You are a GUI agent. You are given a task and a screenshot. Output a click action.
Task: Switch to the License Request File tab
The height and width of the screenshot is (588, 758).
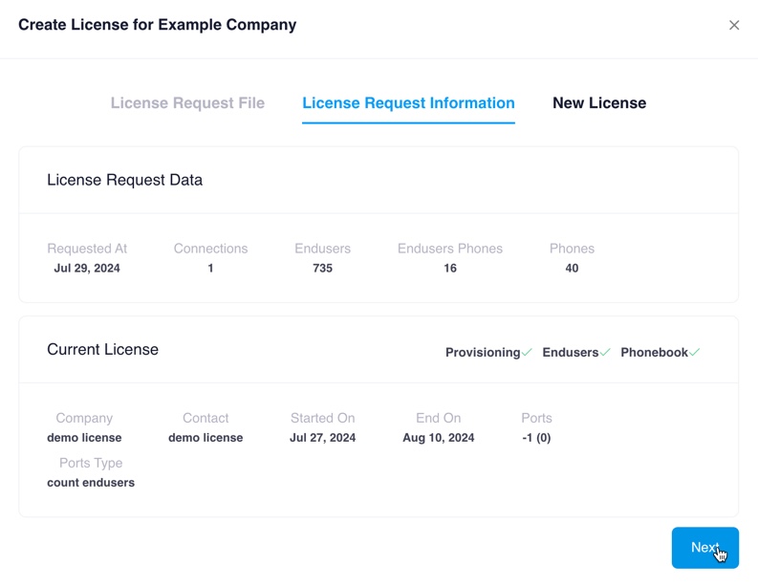(x=187, y=103)
